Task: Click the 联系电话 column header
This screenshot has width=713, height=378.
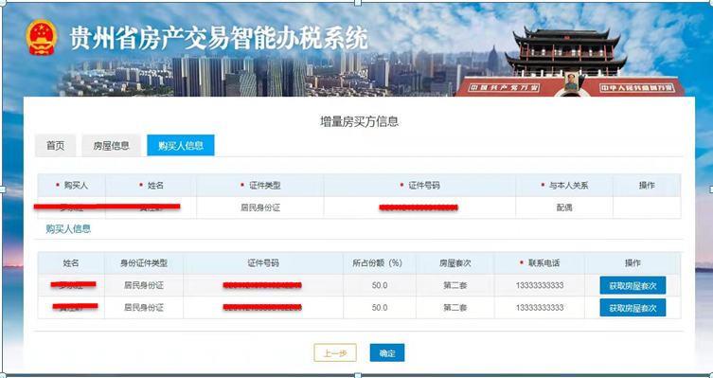Action: [540, 263]
